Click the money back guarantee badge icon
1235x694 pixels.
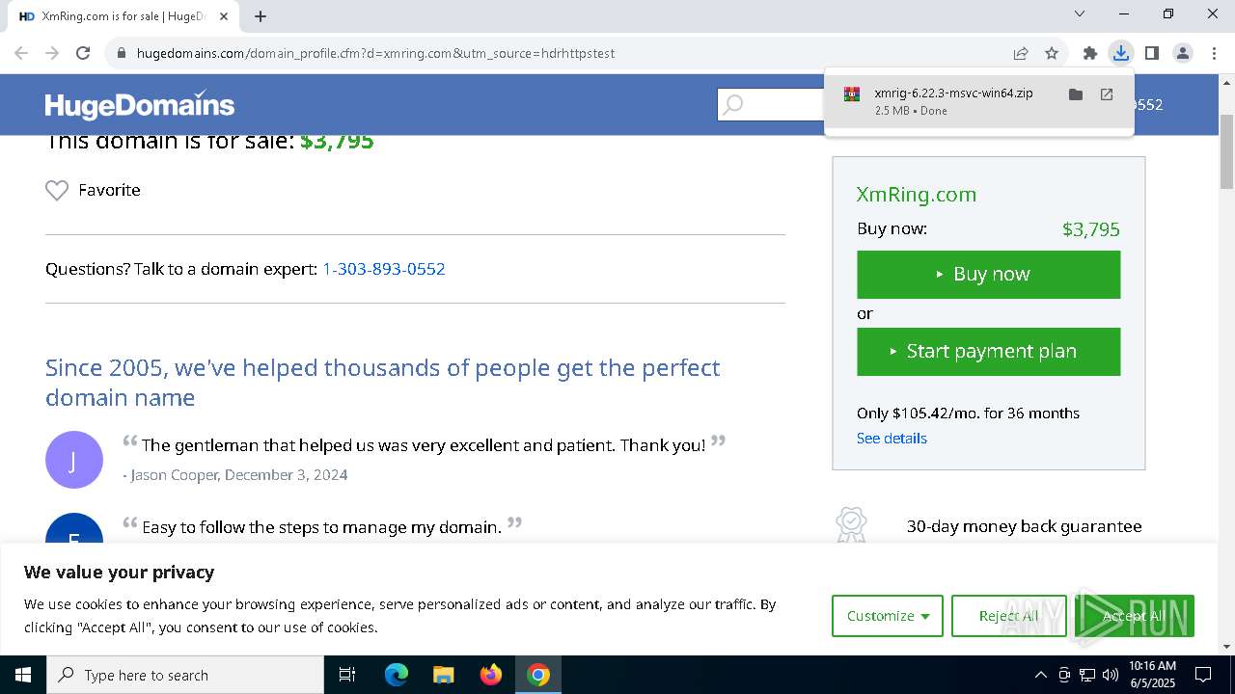tap(851, 524)
